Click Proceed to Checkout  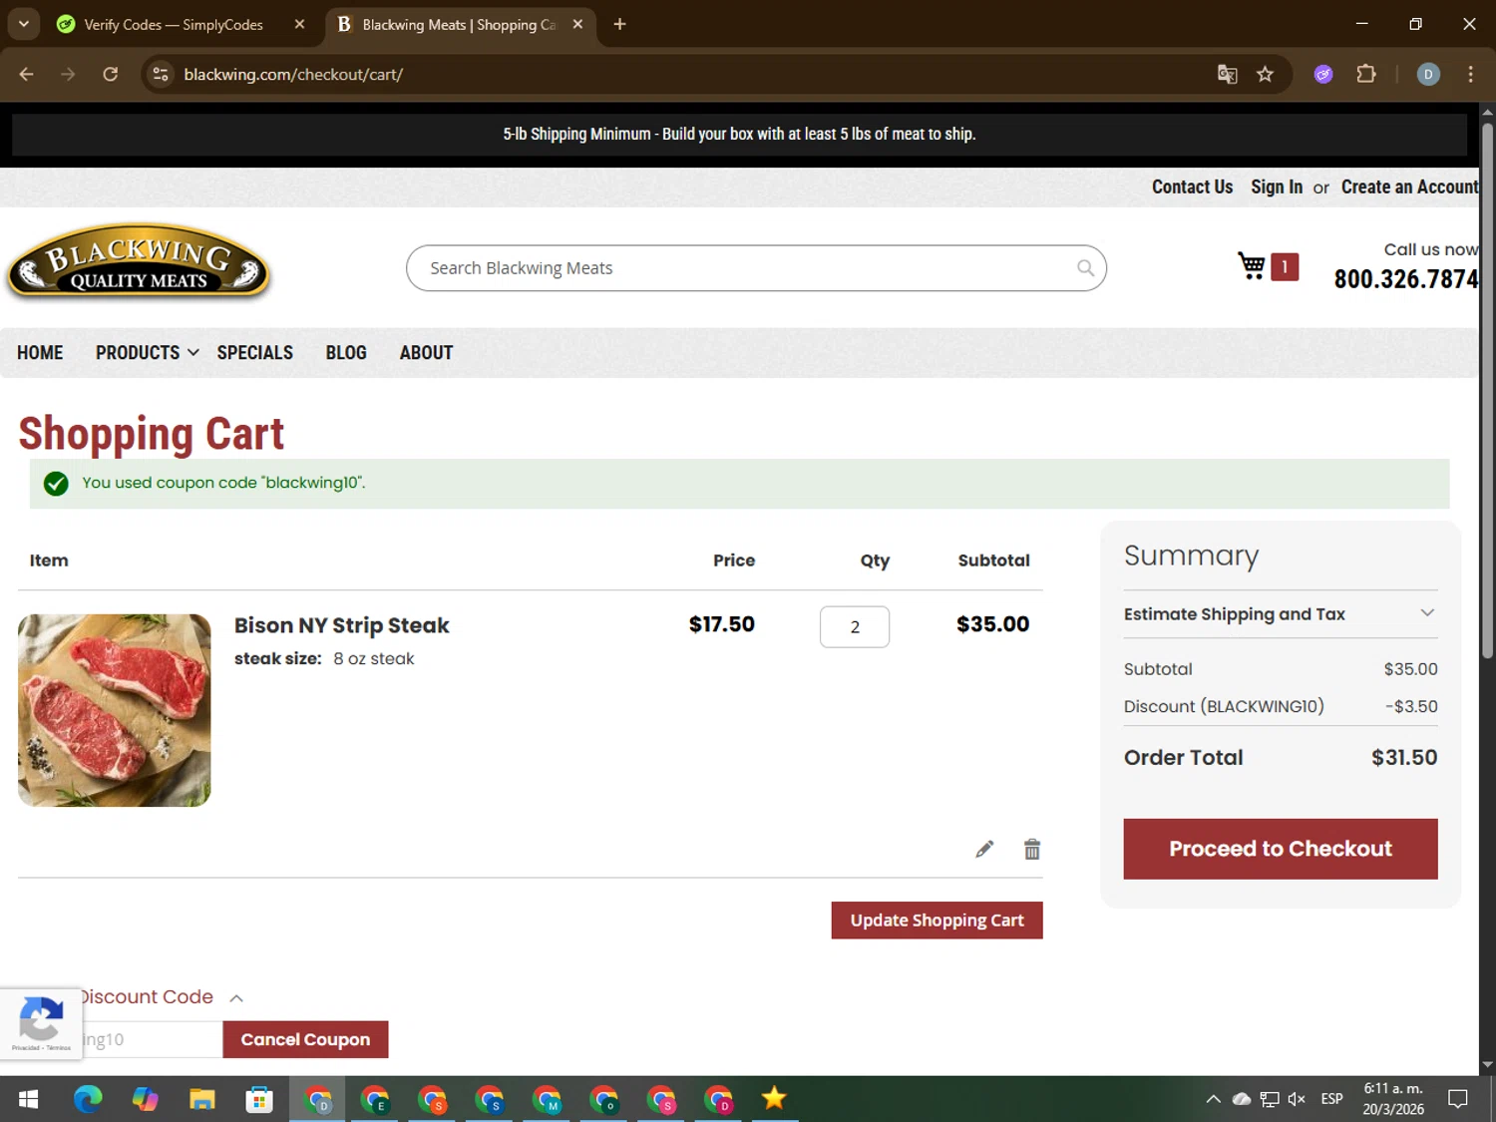(1281, 849)
